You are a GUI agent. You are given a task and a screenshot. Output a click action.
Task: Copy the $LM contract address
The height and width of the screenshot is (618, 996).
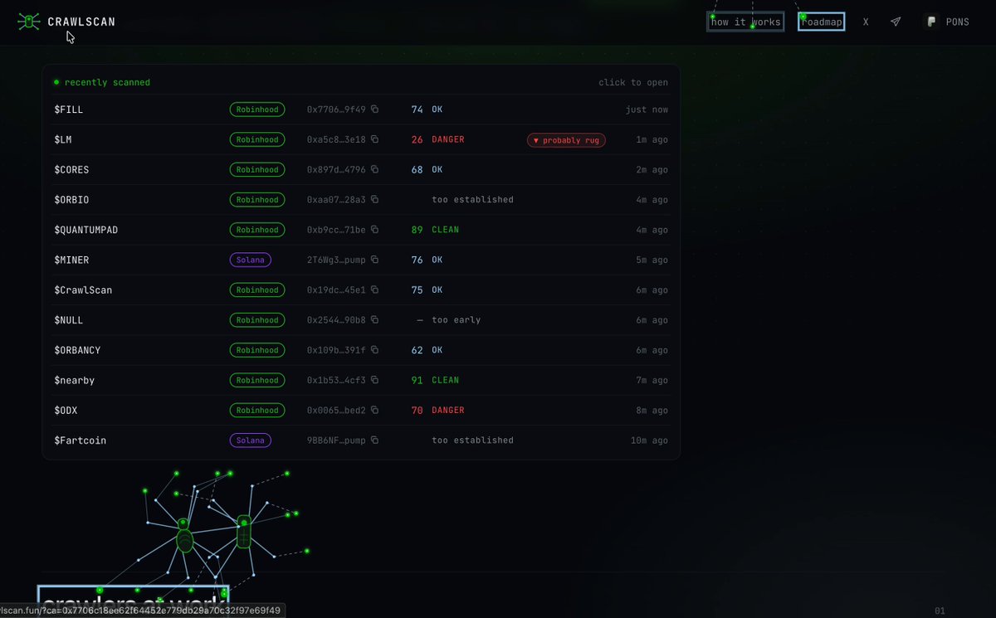coord(374,139)
